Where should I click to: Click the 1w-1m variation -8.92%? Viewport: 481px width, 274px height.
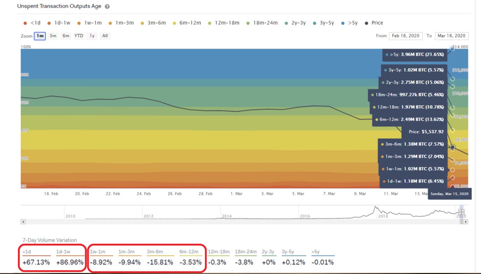click(101, 262)
